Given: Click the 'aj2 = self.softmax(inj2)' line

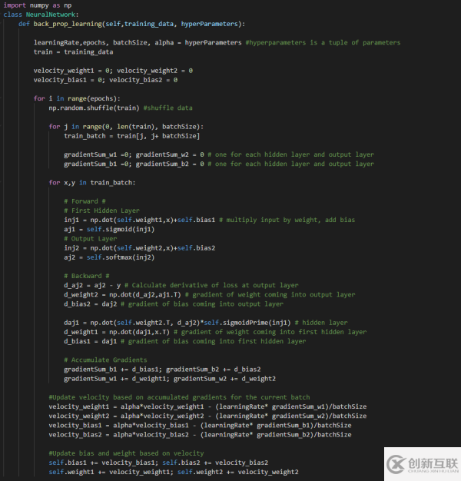Looking at the screenshot, I should coord(109,257).
